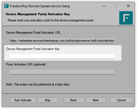
Task: Click the FreedomPay title bar app icon
Action: pos(6,6)
